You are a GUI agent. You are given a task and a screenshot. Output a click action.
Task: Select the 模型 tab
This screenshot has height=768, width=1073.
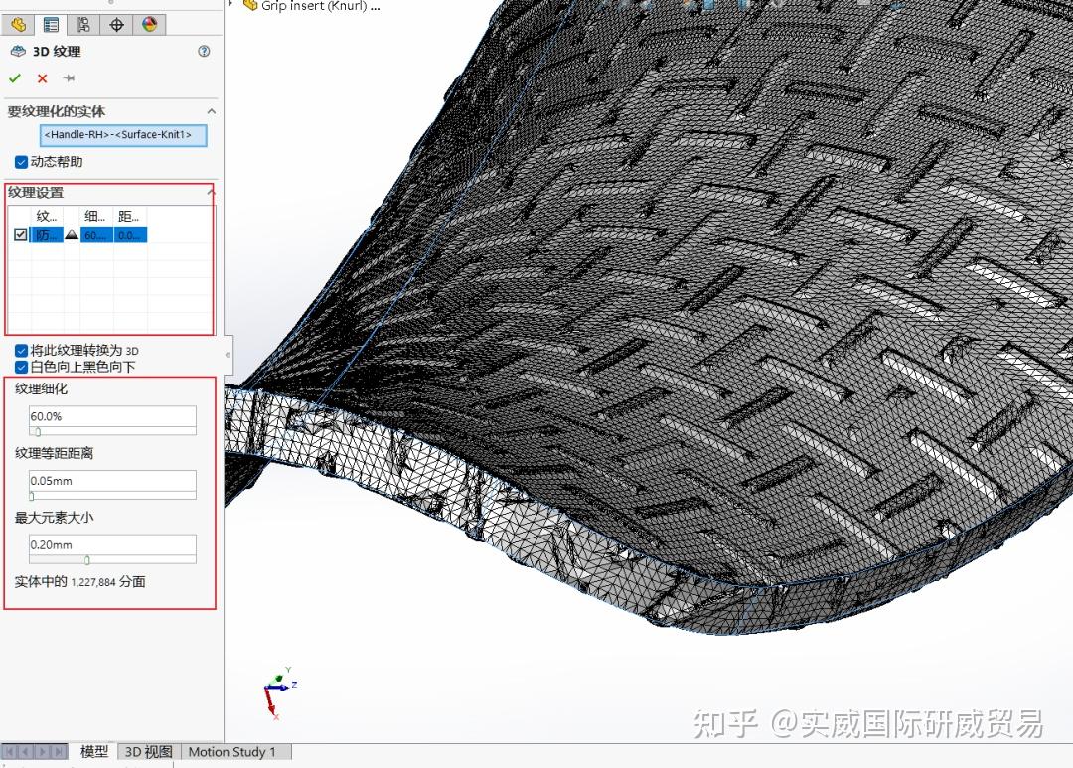(x=93, y=752)
